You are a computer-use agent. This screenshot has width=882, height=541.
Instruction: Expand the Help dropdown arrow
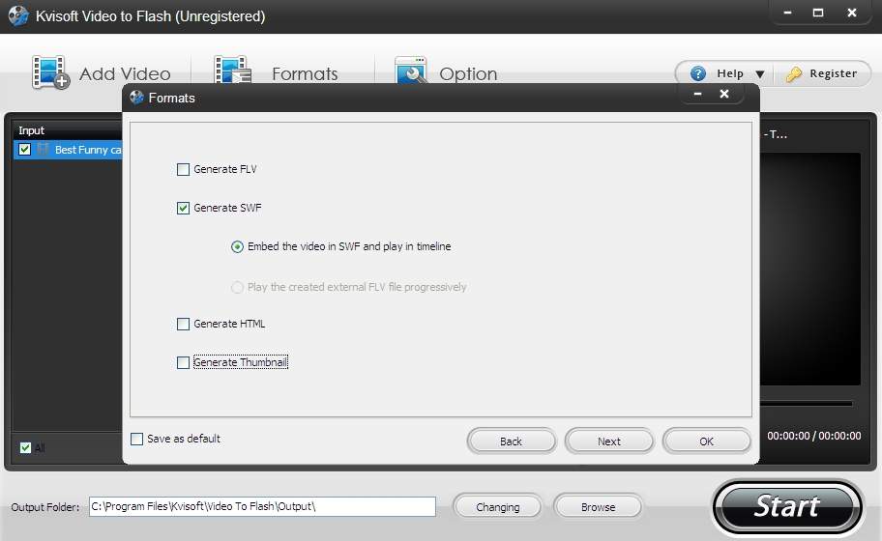[x=759, y=74]
